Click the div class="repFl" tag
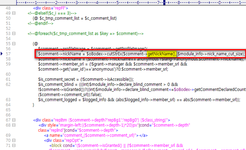The height and width of the screenshot is (150, 246). pos(50,8)
